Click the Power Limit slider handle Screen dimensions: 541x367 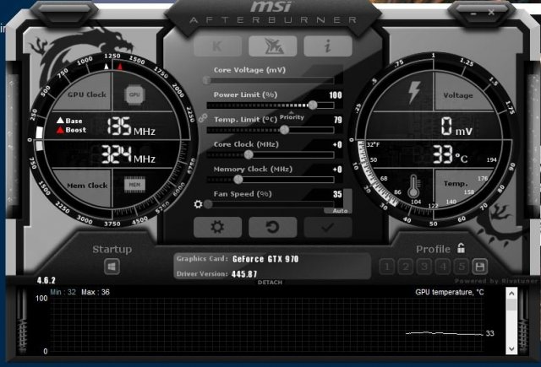point(313,105)
